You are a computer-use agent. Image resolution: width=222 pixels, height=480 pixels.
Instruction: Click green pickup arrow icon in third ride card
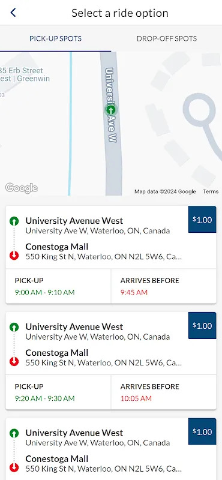point(14,433)
